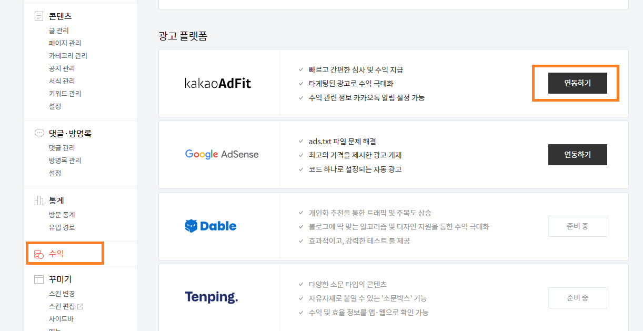
Task: Click the external link icon beside 스킨 편집
Action: pyautogui.click(x=80, y=306)
